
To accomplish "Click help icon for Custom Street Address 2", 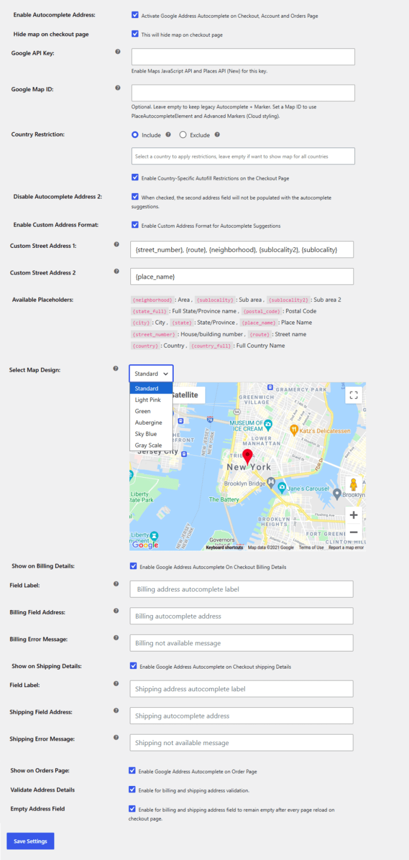I will (x=116, y=271).
